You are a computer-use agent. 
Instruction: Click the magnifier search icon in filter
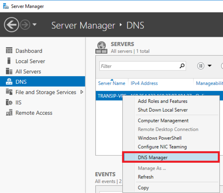pyautogui.click(x=182, y=66)
